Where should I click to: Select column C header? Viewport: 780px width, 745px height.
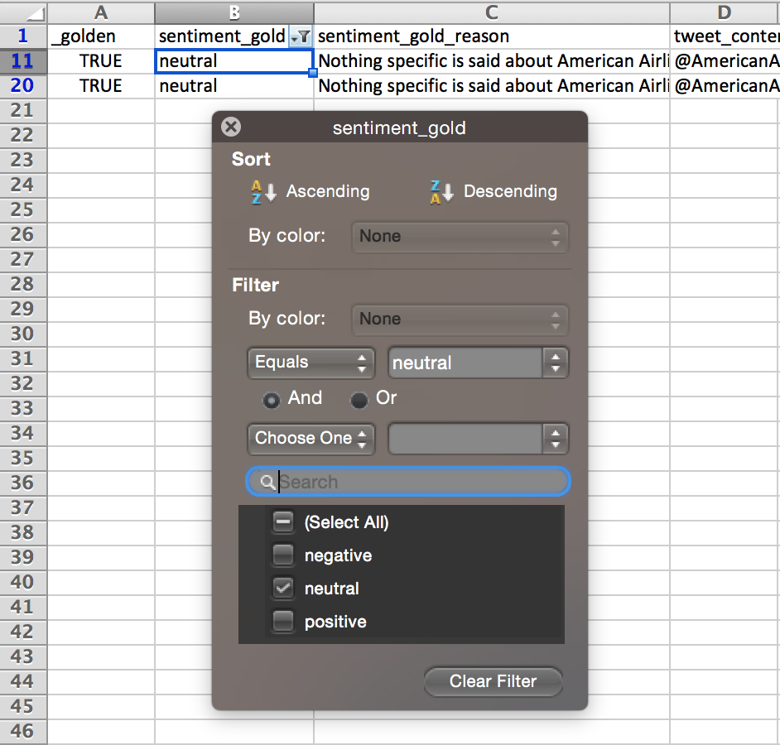(x=492, y=12)
